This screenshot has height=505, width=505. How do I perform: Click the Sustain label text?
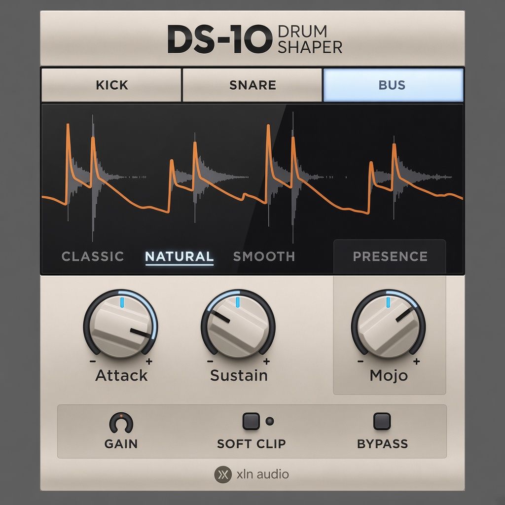click(239, 375)
